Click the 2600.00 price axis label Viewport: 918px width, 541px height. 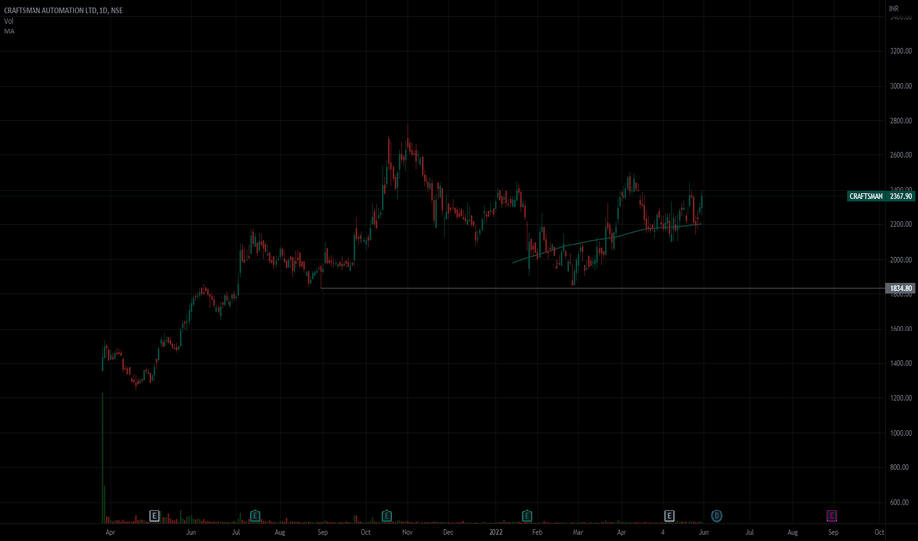pos(901,155)
